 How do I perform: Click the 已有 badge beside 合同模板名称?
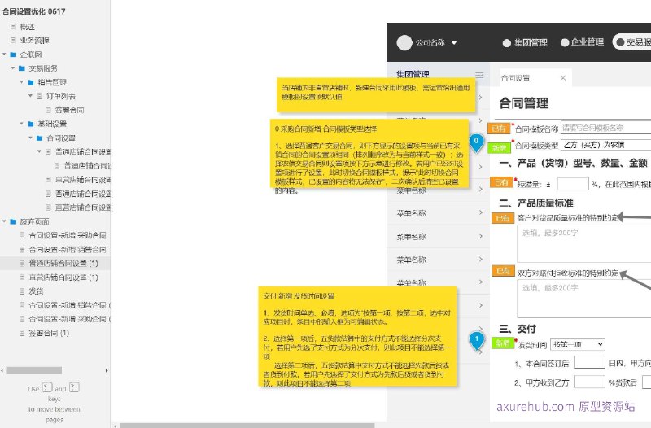pos(499,129)
